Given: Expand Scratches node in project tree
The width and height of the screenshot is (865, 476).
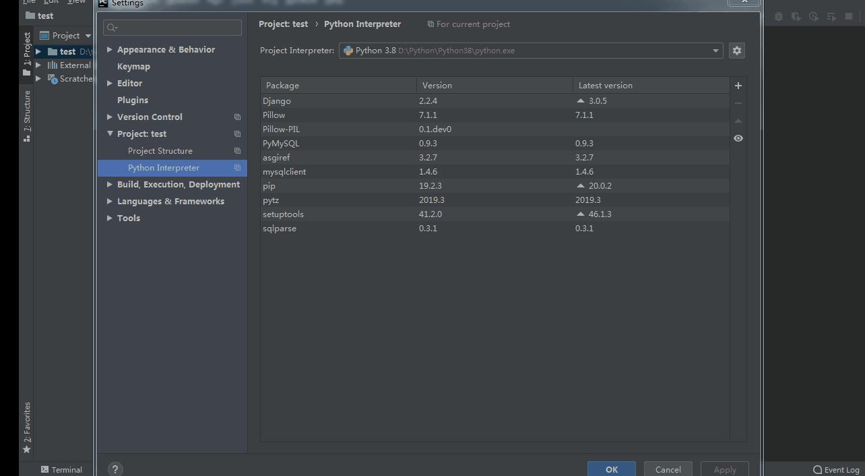Looking at the screenshot, I should point(38,79).
